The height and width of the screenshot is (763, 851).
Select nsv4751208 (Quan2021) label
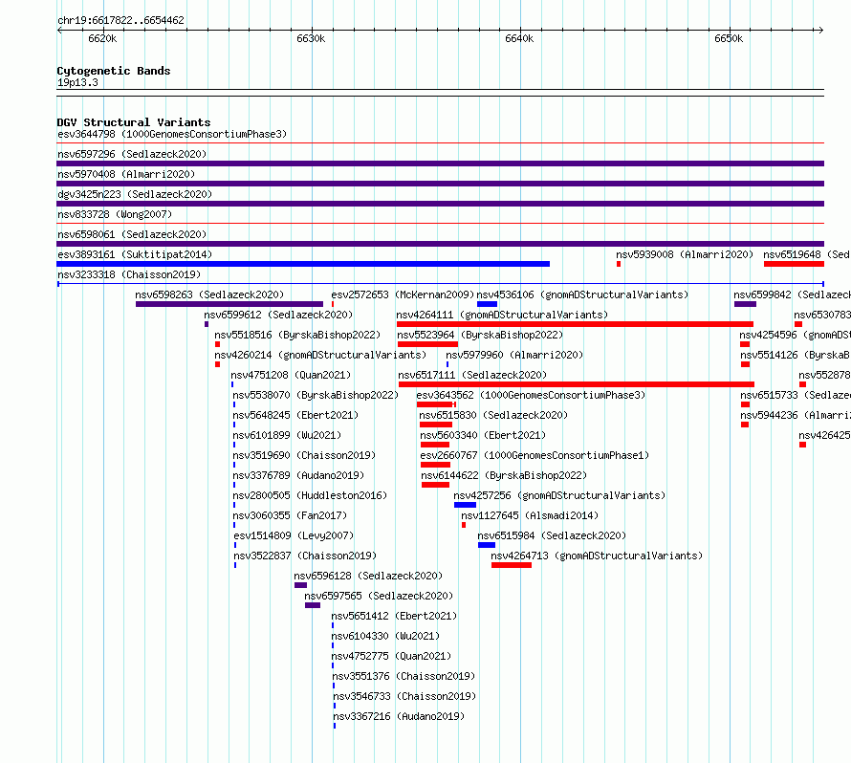click(291, 375)
